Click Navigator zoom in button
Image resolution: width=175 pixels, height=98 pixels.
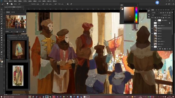point(23,32)
